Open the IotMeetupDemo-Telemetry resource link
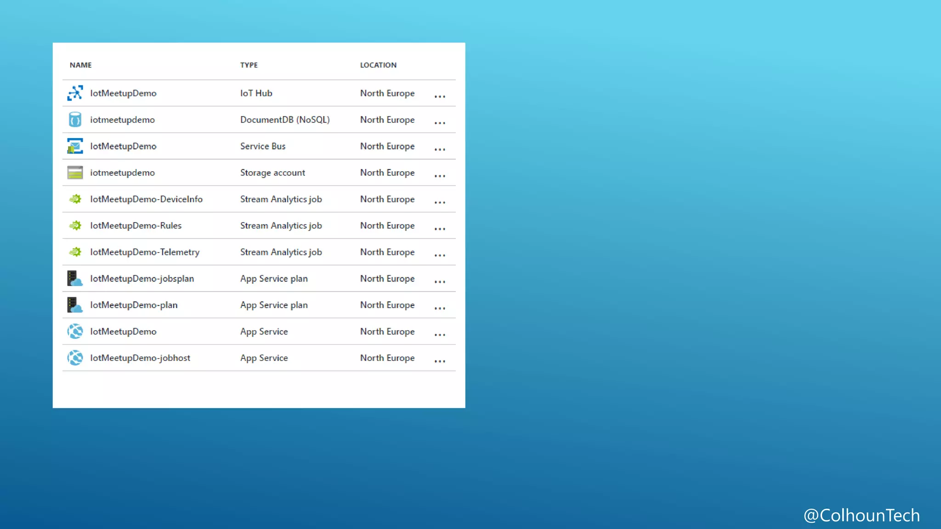This screenshot has width=941, height=529. tap(145, 252)
